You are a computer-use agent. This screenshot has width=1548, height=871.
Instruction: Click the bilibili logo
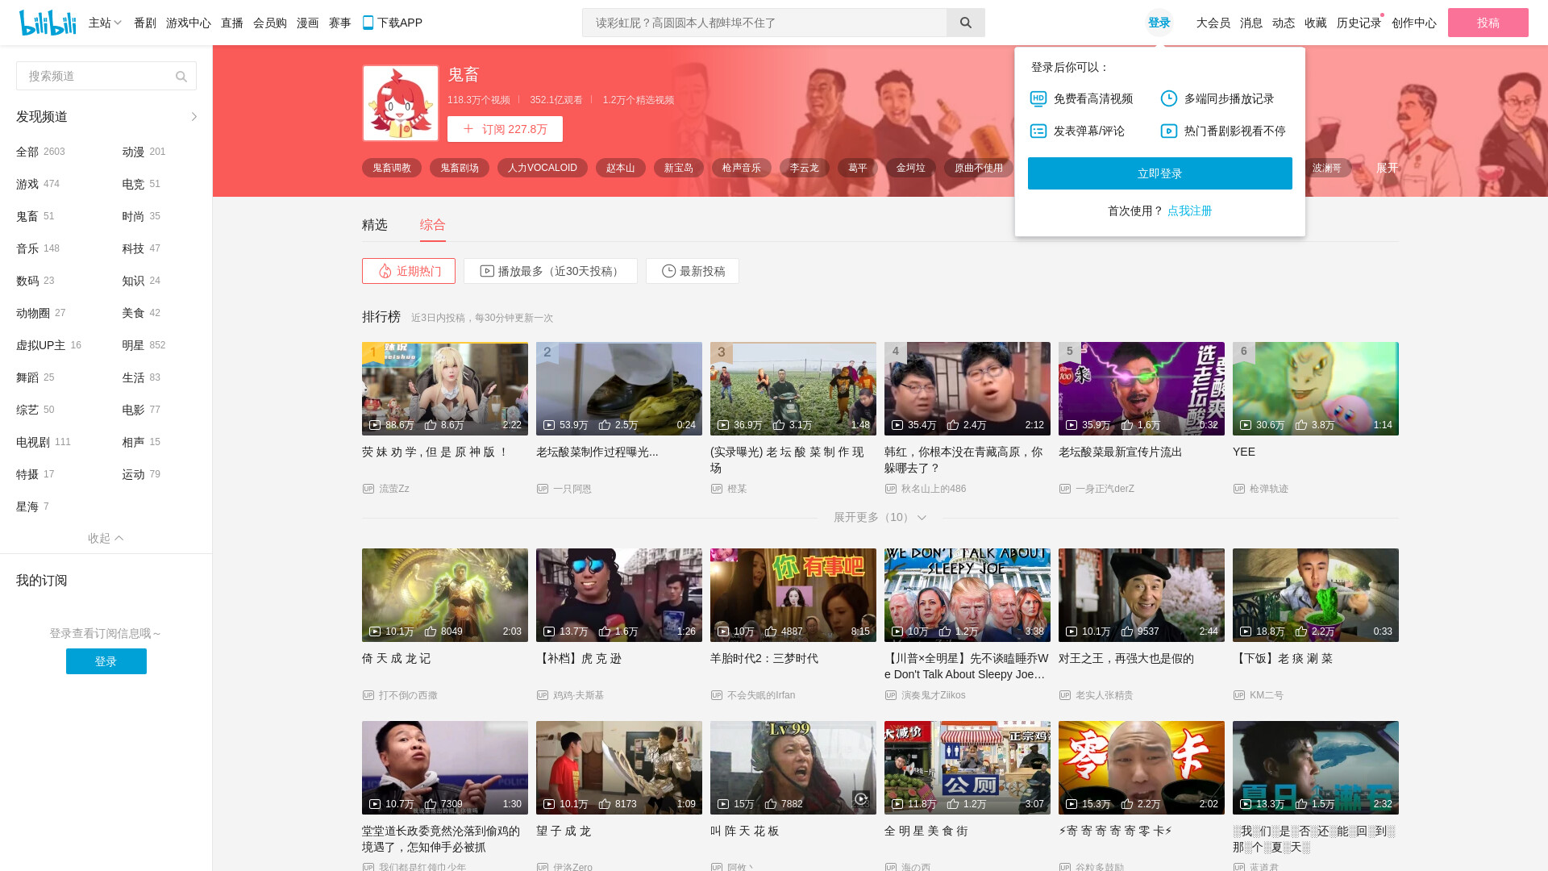[48, 23]
